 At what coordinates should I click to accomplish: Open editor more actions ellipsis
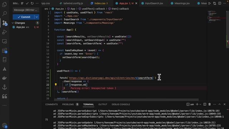[224, 3]
